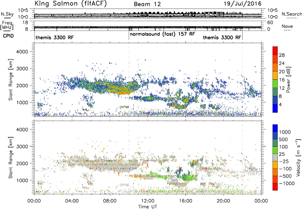The image size is (302, 209).
Task: Click the light green 12–16 dB Power colorbar segment
Action: point(275,83)
